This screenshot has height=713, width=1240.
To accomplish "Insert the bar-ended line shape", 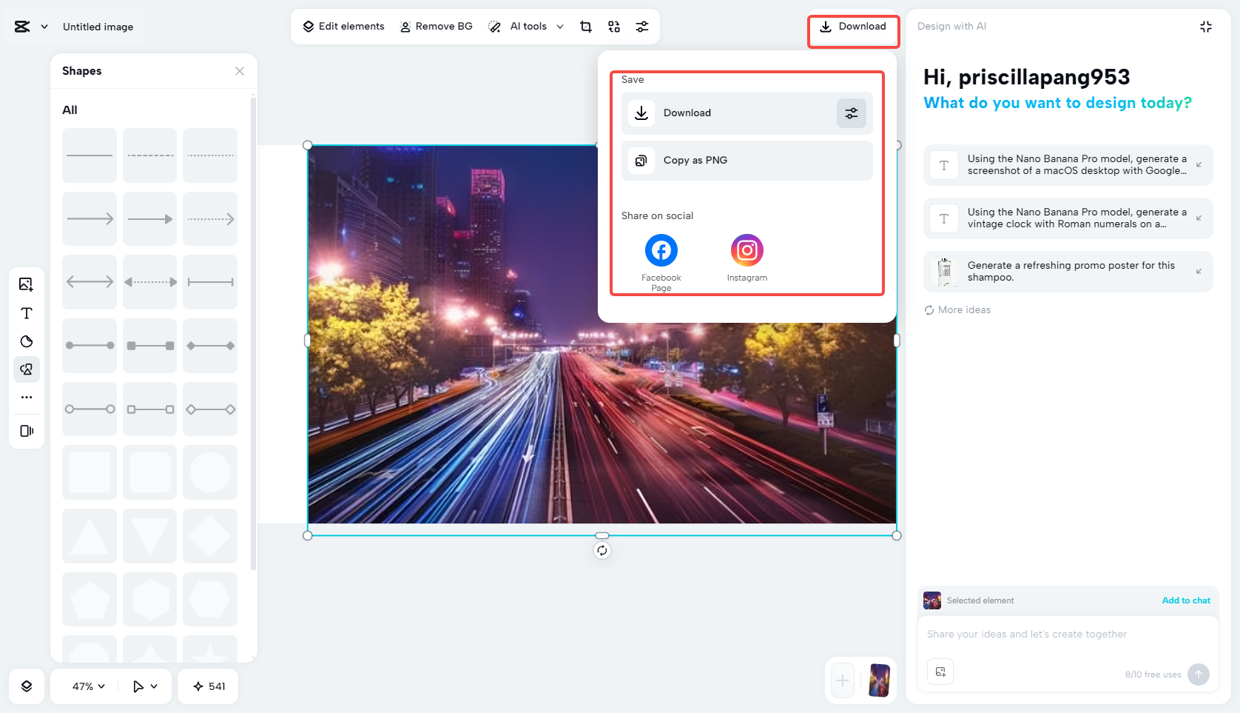I will 210,282.
